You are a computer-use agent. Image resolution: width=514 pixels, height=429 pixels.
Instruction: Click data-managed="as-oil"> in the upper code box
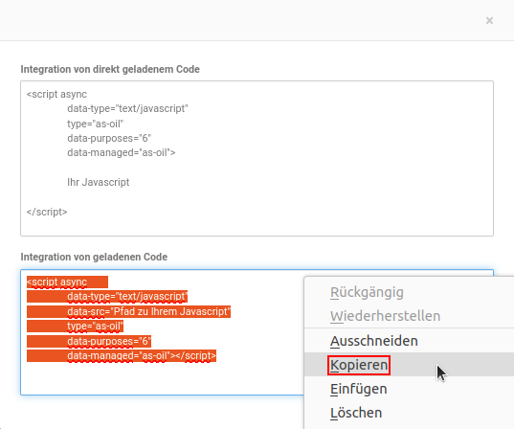pos(122,152)
